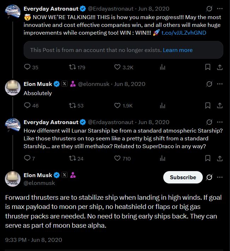Image resolution: width=230 pixels, height=251 pixels.
Task: Open more options on first Everyday Astronaut post
Action: tap(219, 8)
